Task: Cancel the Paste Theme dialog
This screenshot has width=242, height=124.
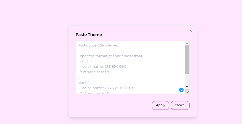Action: click(x=180, y=105)
